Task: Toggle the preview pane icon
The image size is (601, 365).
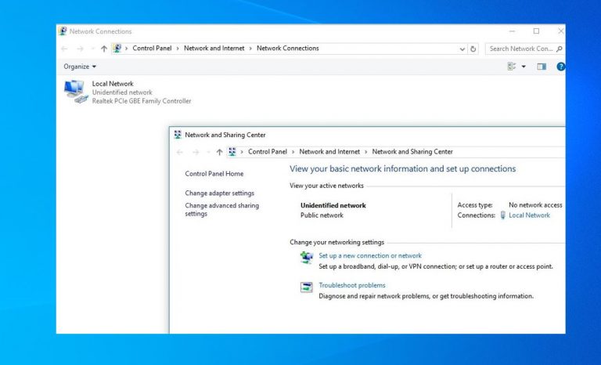Action: (542, 67)
